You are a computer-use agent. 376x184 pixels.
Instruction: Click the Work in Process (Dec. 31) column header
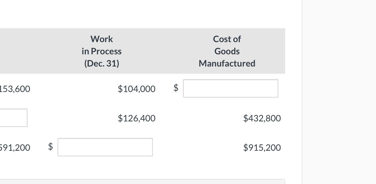101,51
